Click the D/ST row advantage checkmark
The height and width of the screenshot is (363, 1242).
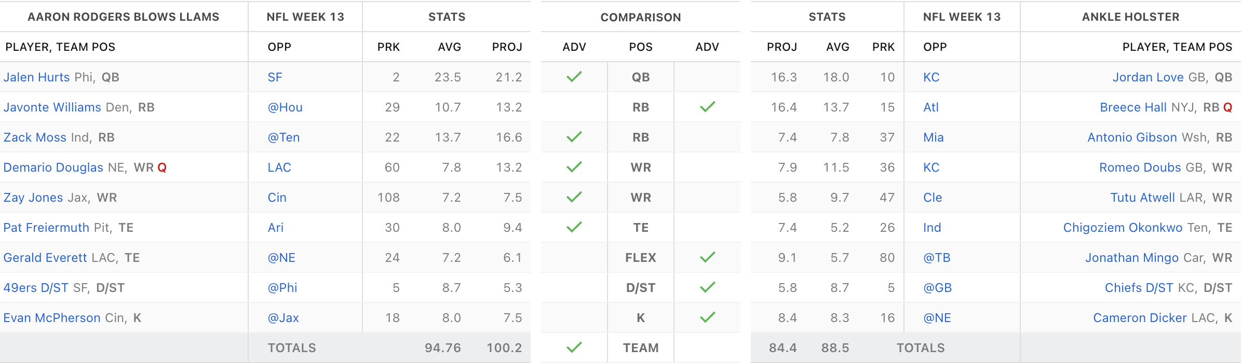[707, 287]
